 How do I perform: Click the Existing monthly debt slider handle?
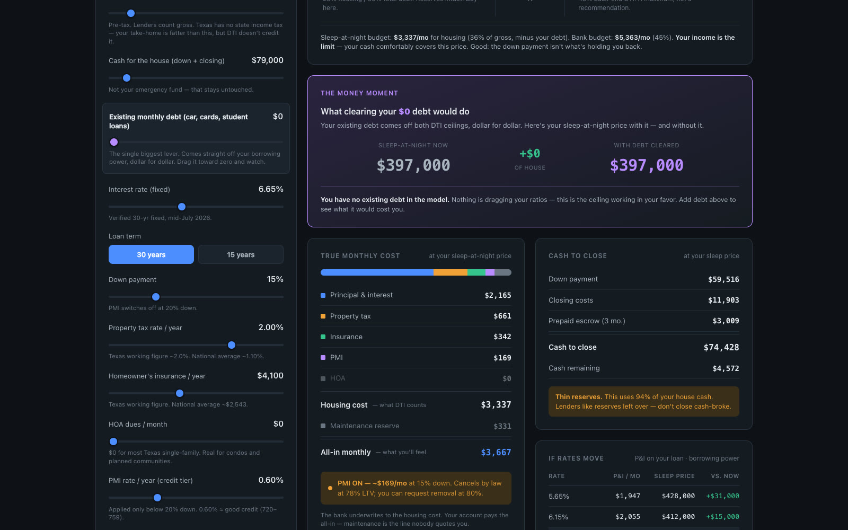pos(114,142)
